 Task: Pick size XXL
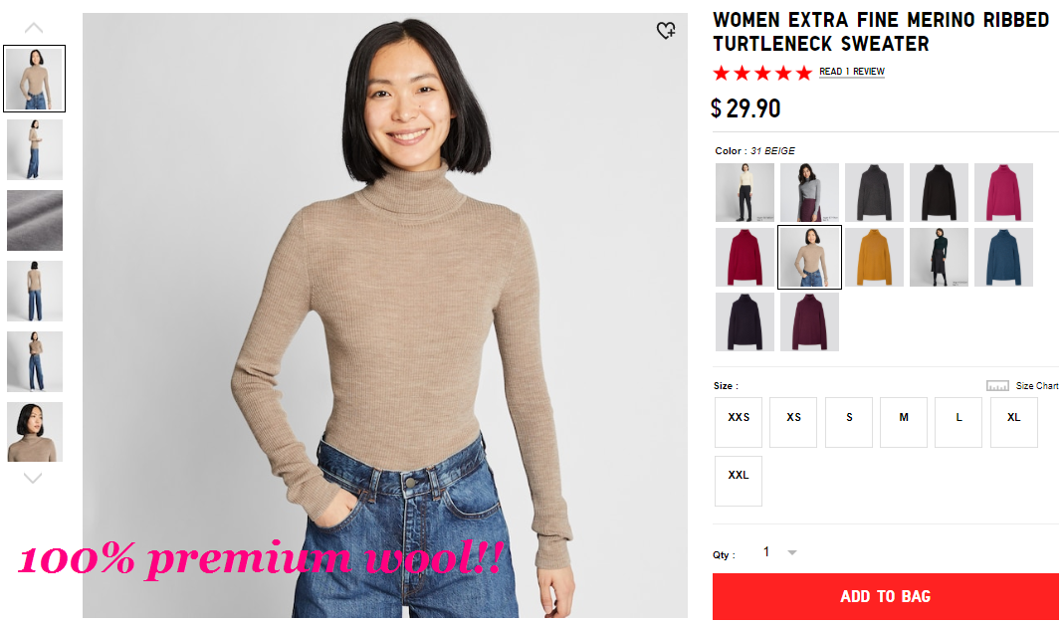pyautogui.click(x=739, y=481)
